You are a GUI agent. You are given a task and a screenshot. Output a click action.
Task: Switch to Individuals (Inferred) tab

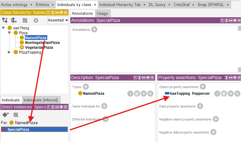41,100
